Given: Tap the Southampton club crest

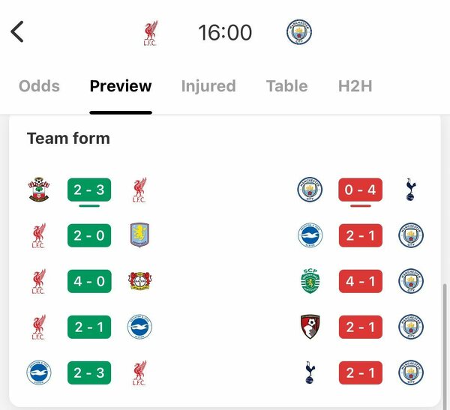Looking at the screenshot, I should (x=39, y=190).
